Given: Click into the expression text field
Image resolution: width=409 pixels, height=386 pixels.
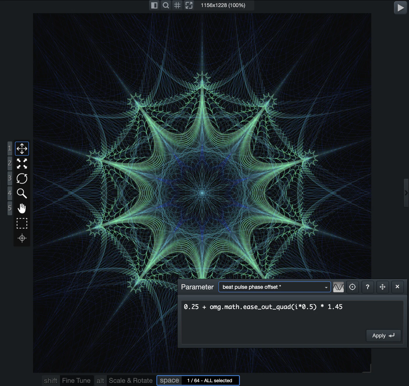Looking at the screenshot, I should point(292,322).
